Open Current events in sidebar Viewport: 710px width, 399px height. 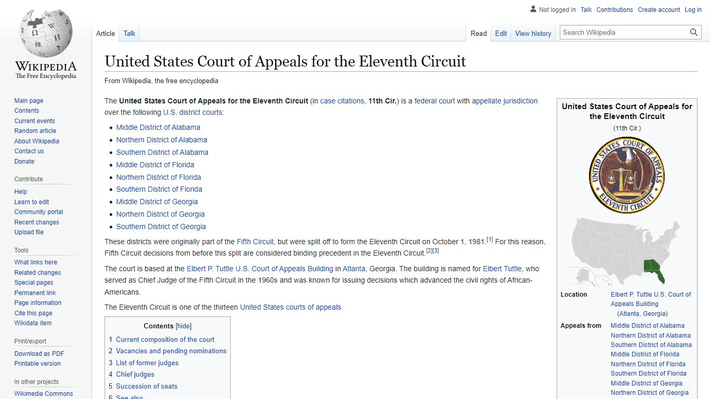tap(35, 121)
